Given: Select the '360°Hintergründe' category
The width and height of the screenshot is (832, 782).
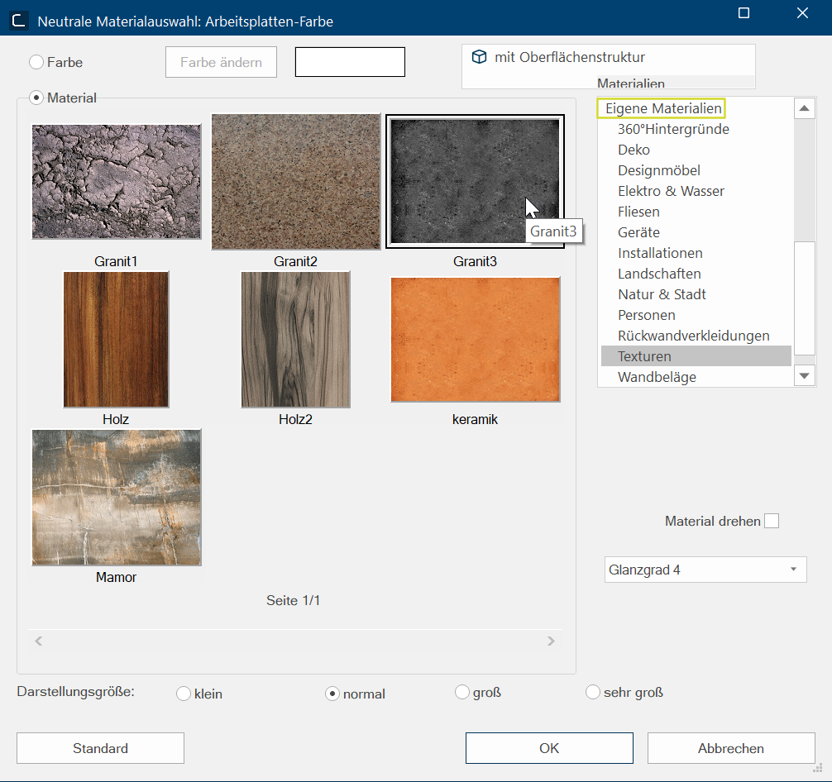Looking at the screenshot, I should tap(673, 129).
